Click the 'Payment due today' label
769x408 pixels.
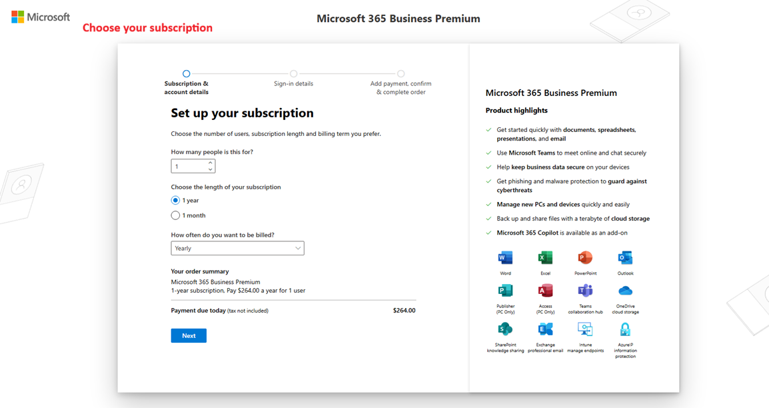(x=198, y=311)
